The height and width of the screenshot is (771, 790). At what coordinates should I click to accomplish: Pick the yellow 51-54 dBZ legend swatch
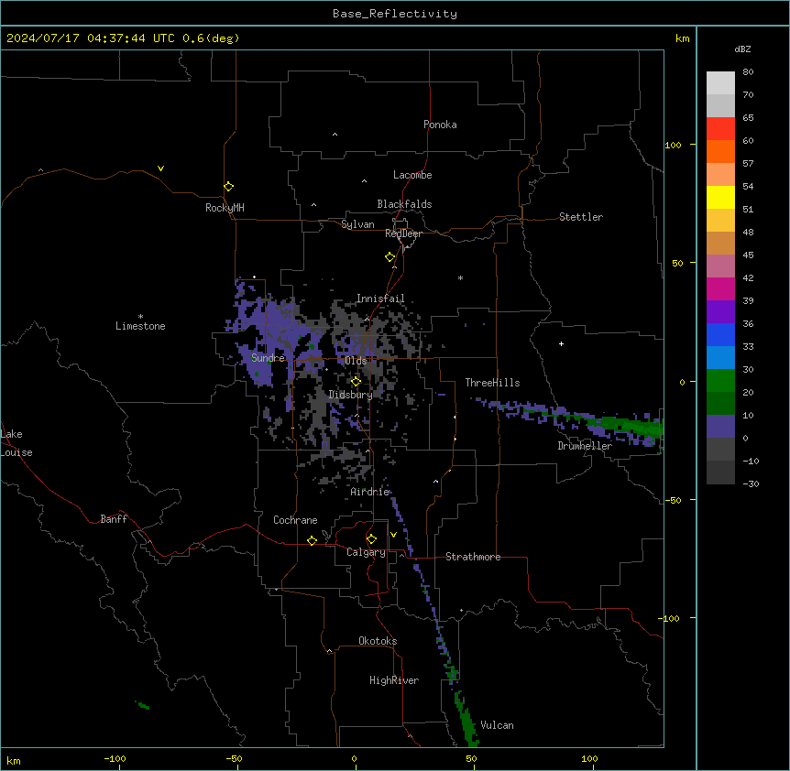coord(720,197)
